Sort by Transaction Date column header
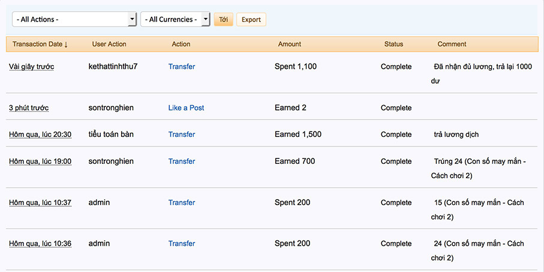The image size is (544, 272). [x=40, y=44]
